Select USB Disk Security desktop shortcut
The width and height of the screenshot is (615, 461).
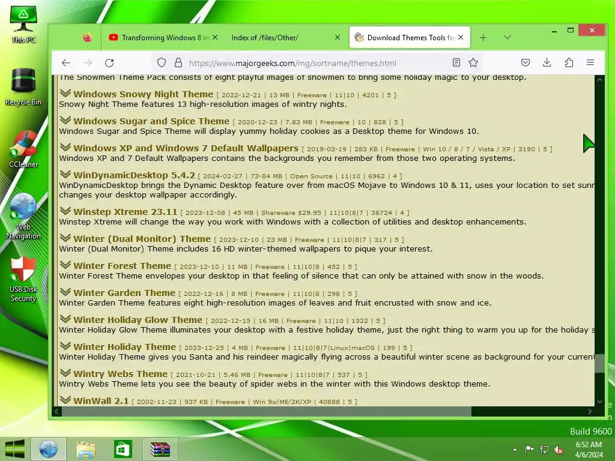coord(23,279)
